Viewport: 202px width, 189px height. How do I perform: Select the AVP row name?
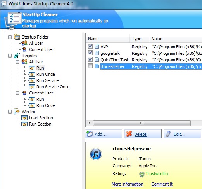[x=104, y=47]
